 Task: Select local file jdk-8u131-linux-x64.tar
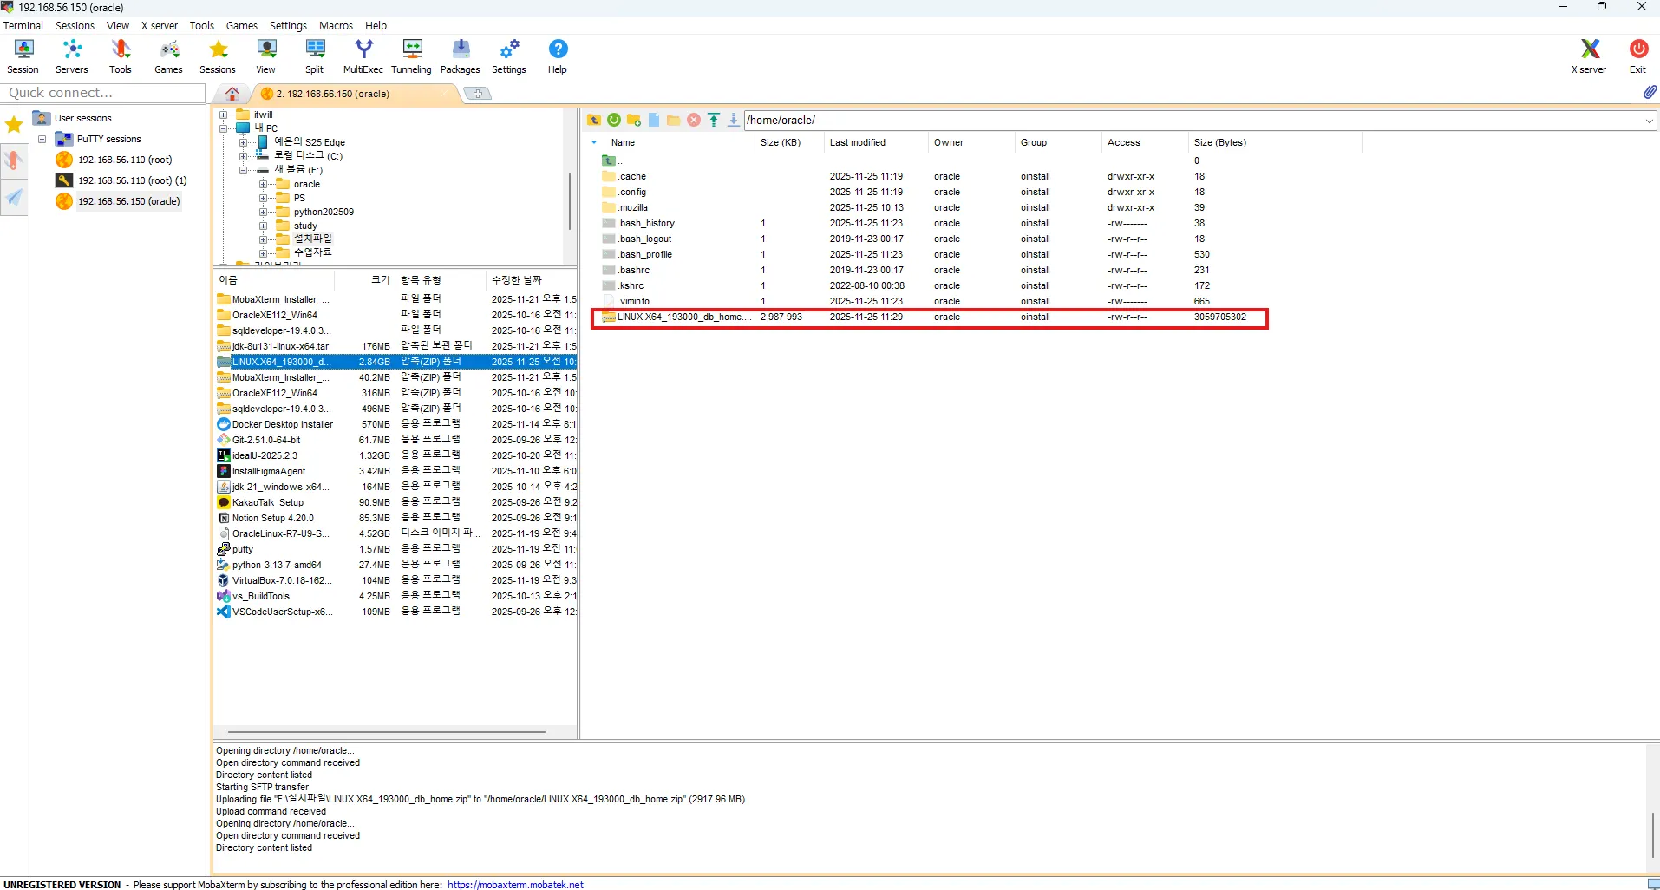pyautogui.click(x=280, y=346)
